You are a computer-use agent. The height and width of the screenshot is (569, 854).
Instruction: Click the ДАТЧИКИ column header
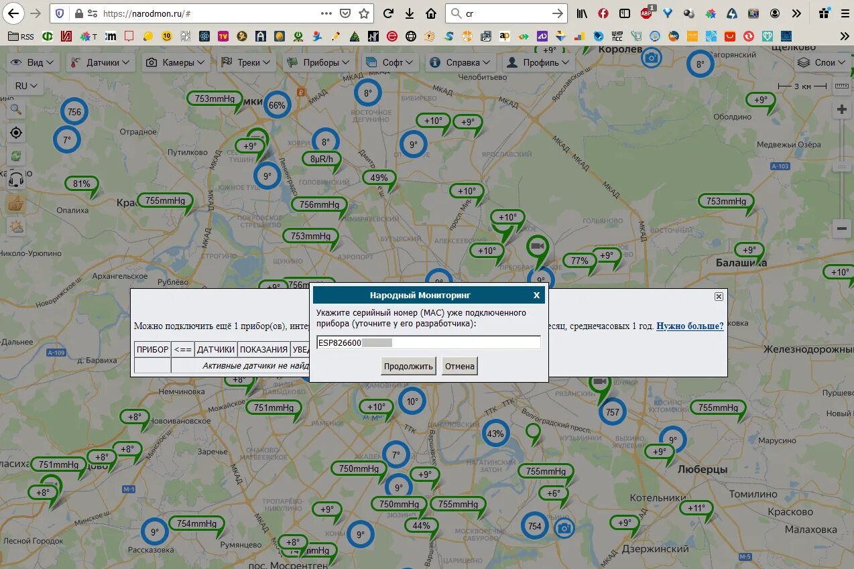(215, 349)
